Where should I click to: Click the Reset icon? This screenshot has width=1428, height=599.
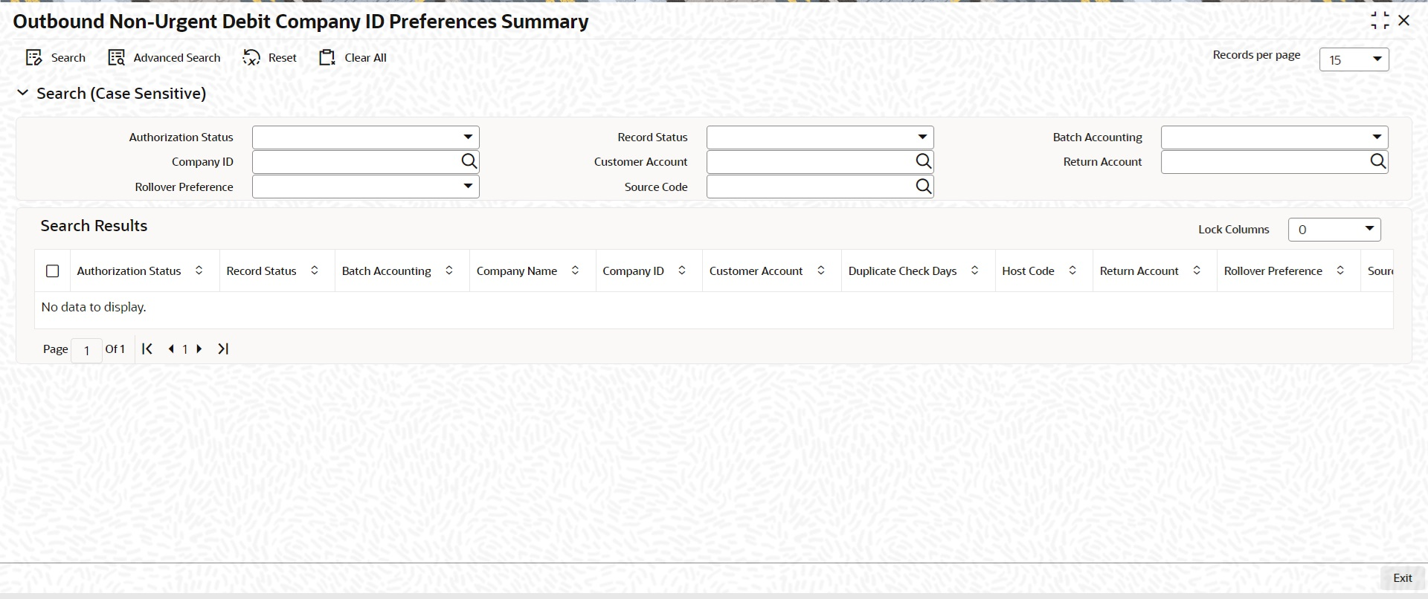[x=251, y=58]
